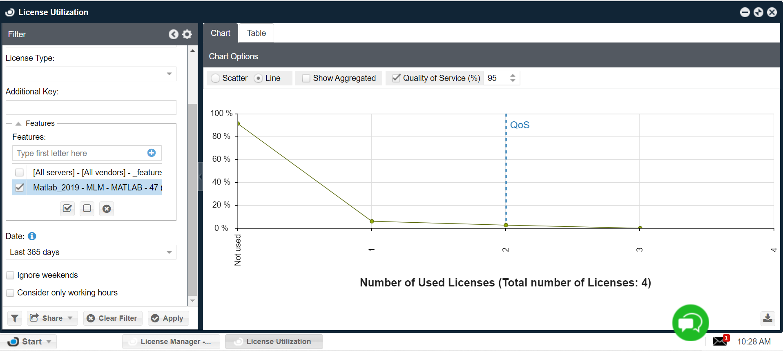Switch to the Table tab

[x=256, y=33]
